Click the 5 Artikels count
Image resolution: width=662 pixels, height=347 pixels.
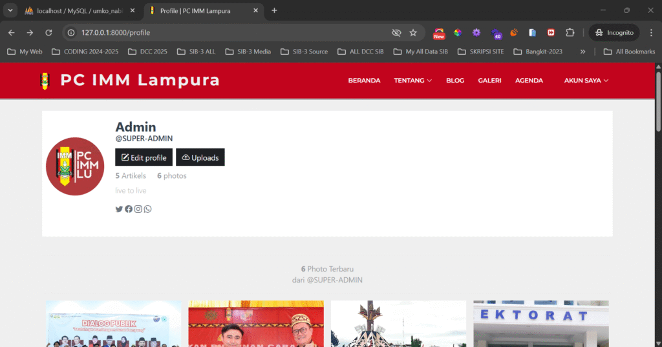pos(131,175)
